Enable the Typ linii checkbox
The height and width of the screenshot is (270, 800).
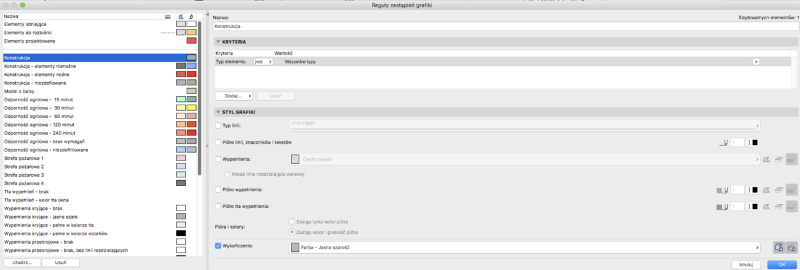pyautogui.click(x=218, y=125)
